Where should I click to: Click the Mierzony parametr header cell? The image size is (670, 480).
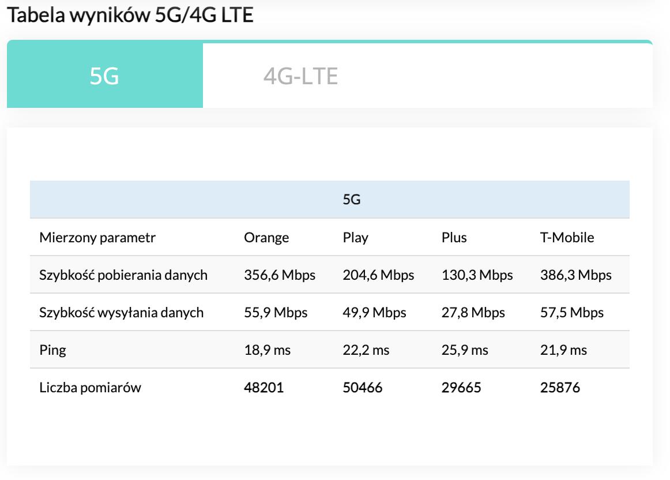click(97, 237)
